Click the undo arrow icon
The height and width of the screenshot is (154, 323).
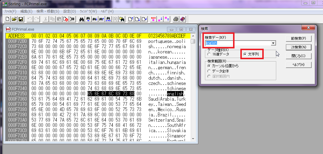click(x=30, y=19)
